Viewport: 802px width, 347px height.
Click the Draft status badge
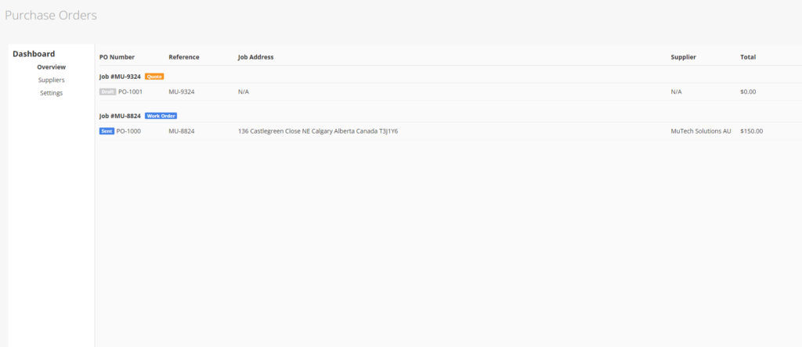pos(107,92)
